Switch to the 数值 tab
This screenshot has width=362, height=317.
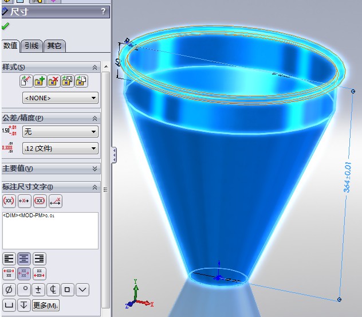coord(10,46)
